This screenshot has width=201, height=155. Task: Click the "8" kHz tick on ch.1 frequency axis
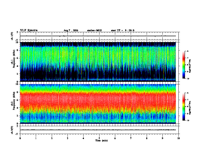point(18,50)
